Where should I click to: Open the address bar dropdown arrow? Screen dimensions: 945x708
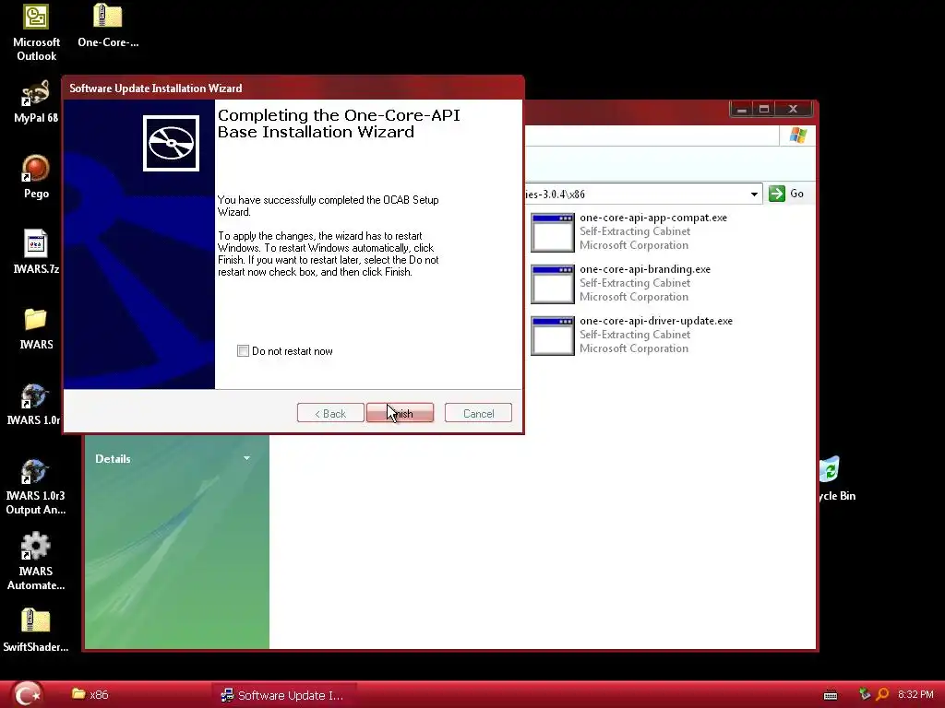coord(754,194)
